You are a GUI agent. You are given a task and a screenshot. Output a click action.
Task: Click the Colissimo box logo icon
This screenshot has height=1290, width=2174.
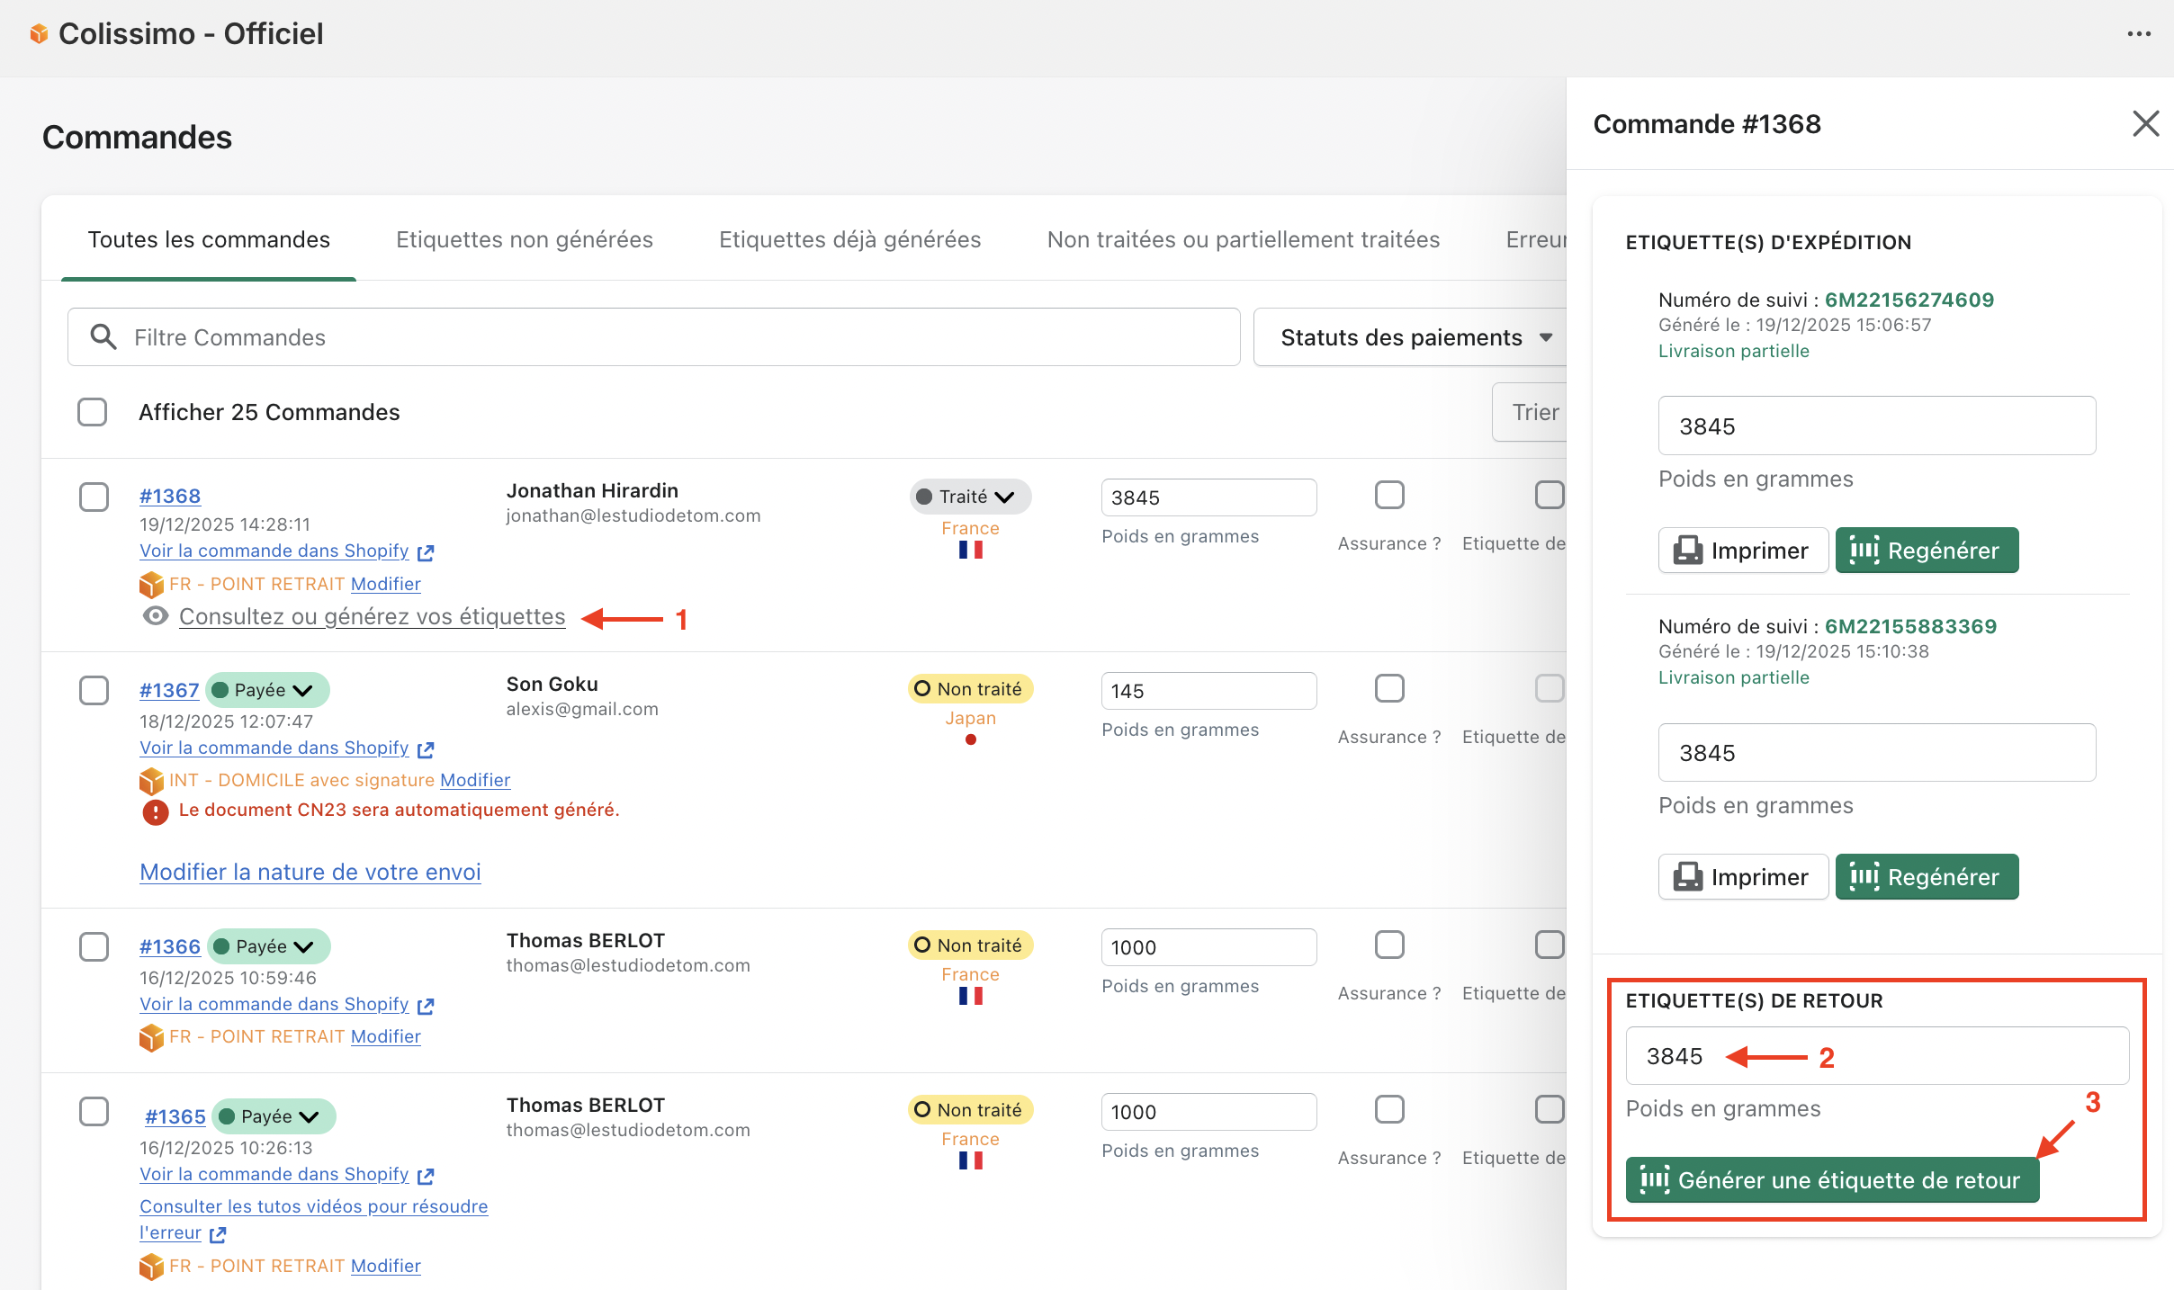(x=39, y=34)
